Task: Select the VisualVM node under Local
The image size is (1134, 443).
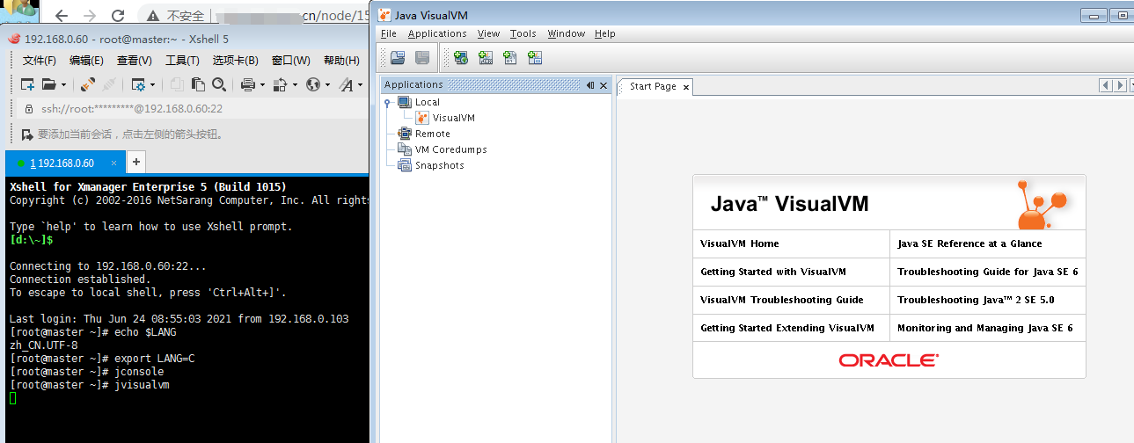Action: [x=453, y=118]
